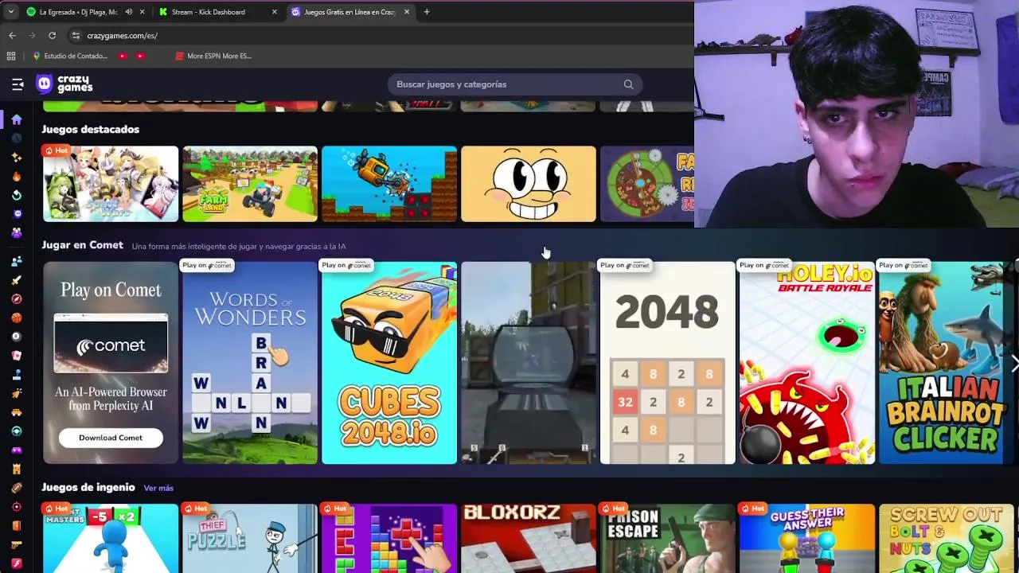The image size is (1019, 573).
Task: Reload the page with the refresh button
Action: [52, 36]
